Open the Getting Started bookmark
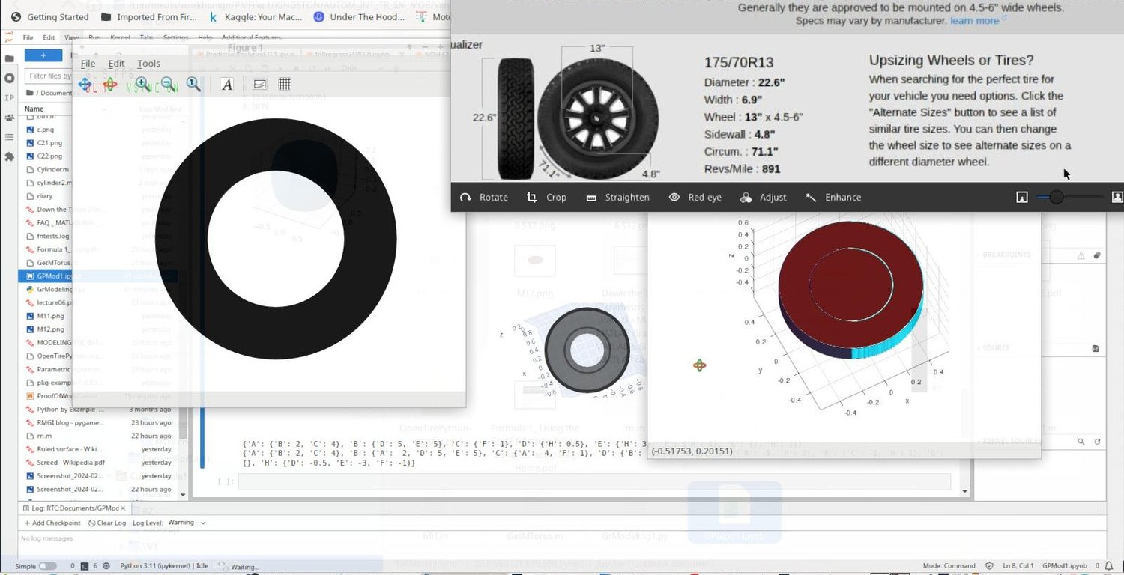The height and width of the screenshot is (575, 1124). point(49,17)
